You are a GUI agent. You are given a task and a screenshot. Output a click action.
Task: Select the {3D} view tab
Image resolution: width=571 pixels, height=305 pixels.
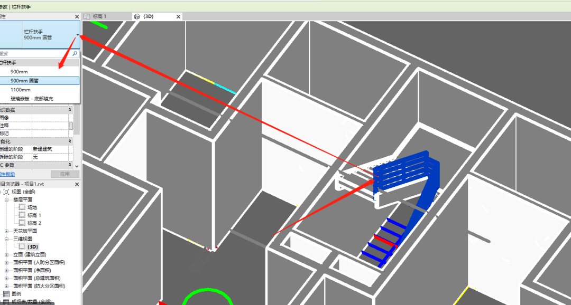pos(149,16)
